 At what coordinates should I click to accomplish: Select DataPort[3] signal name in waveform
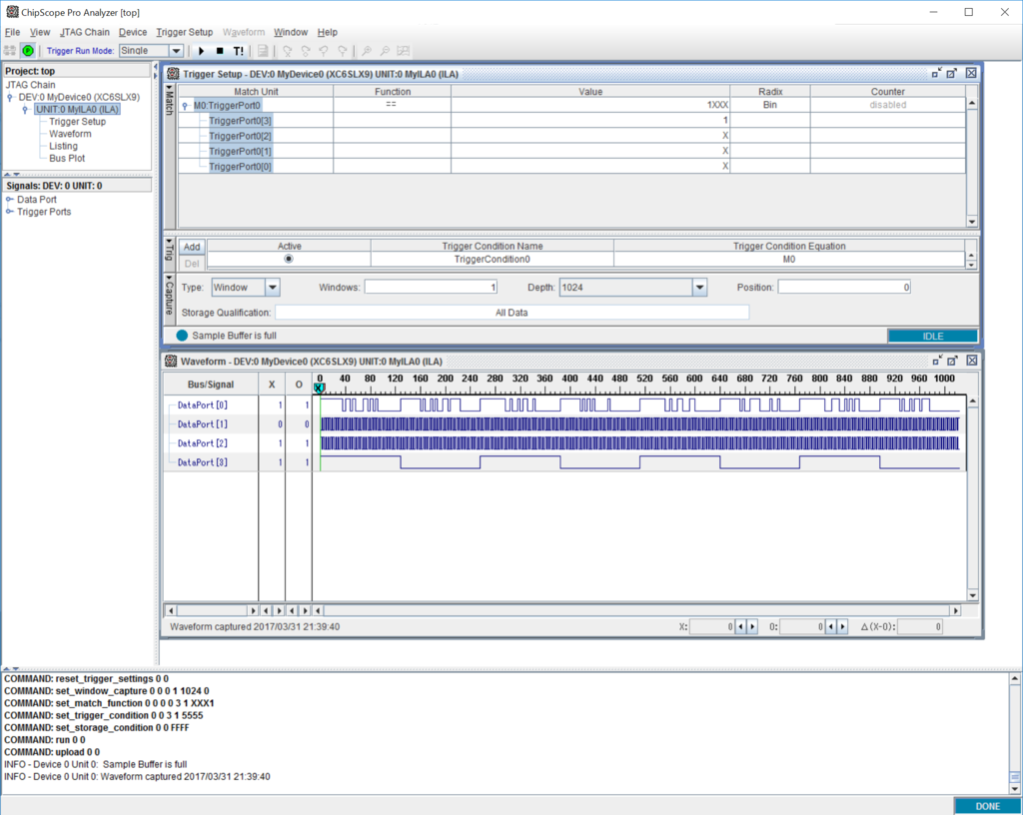pos(202,462)
